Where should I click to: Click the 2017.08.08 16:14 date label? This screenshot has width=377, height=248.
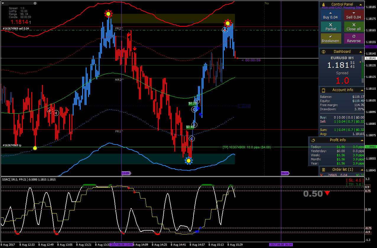[x=281, y=244]
